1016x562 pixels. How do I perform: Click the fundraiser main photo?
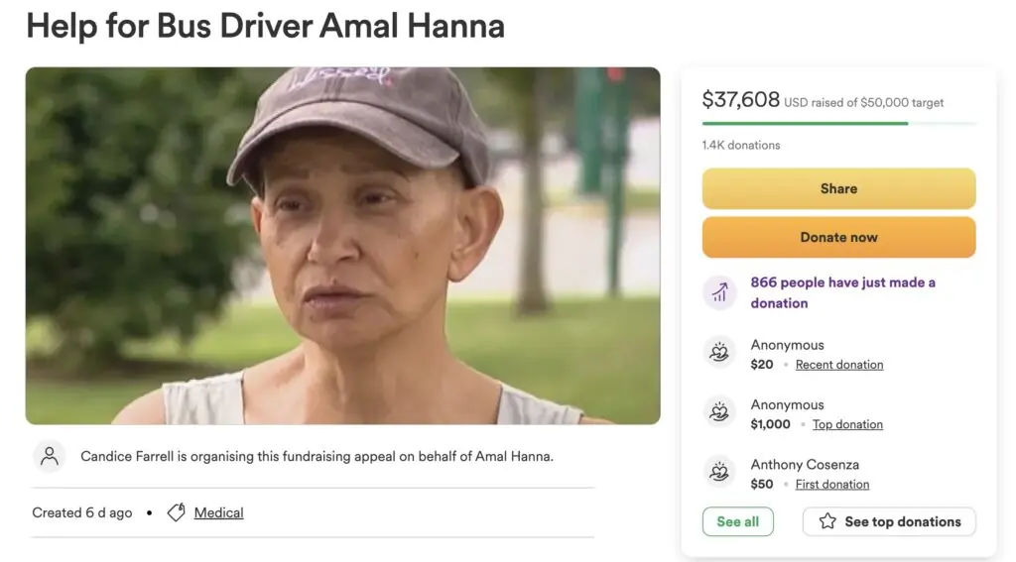pos(342,246)
